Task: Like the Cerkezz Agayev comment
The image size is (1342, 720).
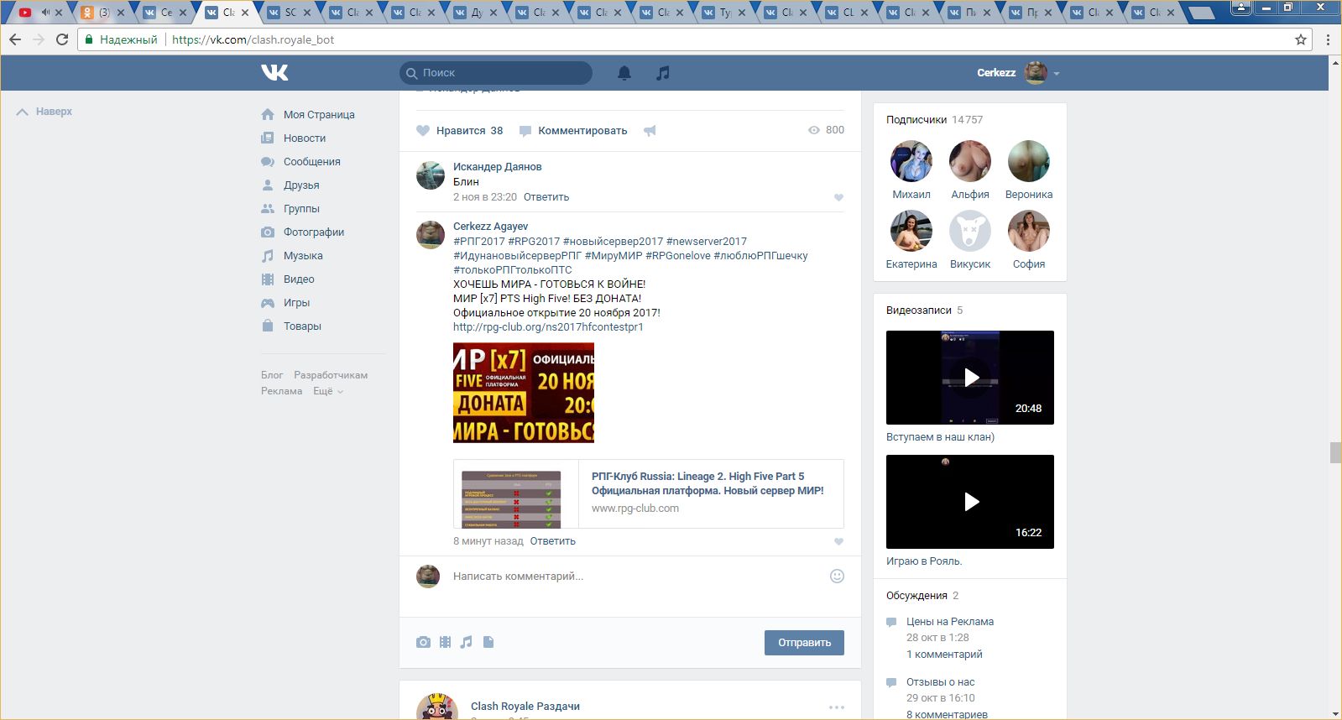Action: [x=838, y=542]
